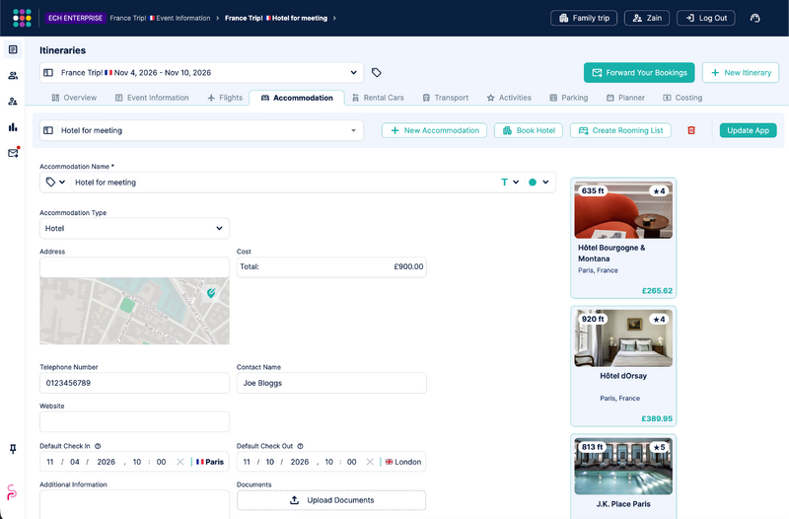Open the Costing tab

coord(682,98)
